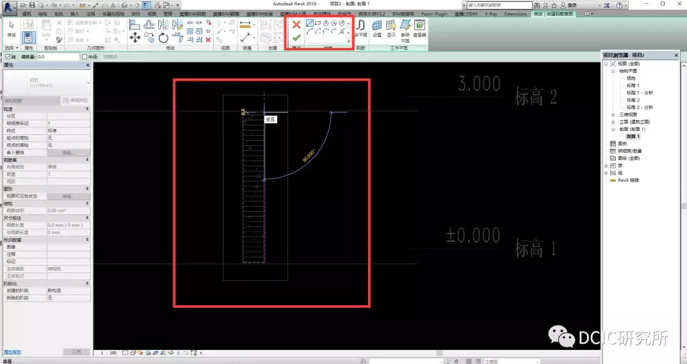Click the Properties help link at panel bottom
Image resolution: width=687 pixels, height=364 pixels.
[12, 352]
